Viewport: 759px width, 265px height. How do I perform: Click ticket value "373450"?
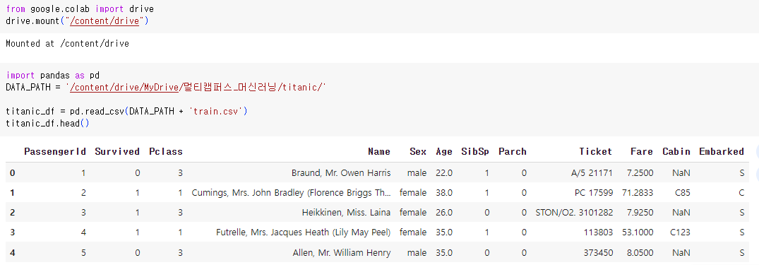(x=598, y=252)
